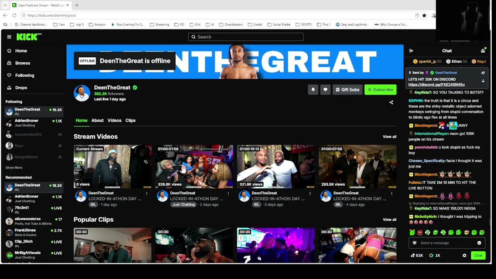
Task: Open MrBigAVisualz in Recommended channels
Action: 34,255
